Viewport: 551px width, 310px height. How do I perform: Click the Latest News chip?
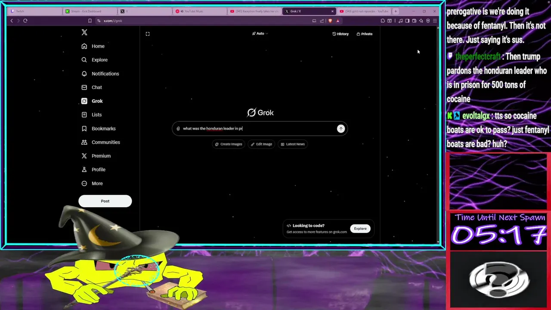point(293,144)
